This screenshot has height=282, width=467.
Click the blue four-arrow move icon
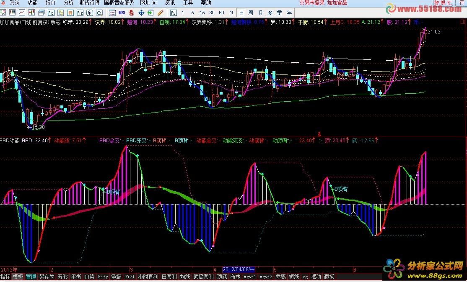[x=141, y=13]
